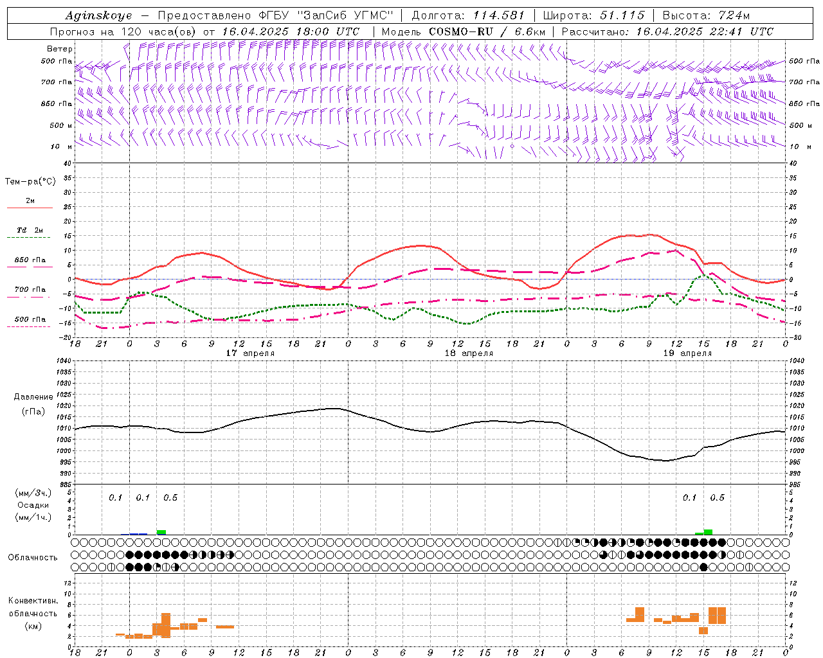This screenshot has width=823, height=658.
Task: Click the green precipitation bar on 17 April
Action: 161,532
